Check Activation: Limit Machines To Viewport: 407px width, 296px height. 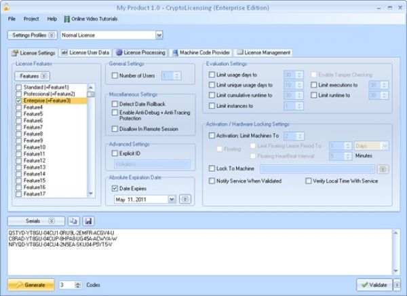point(212,135)
